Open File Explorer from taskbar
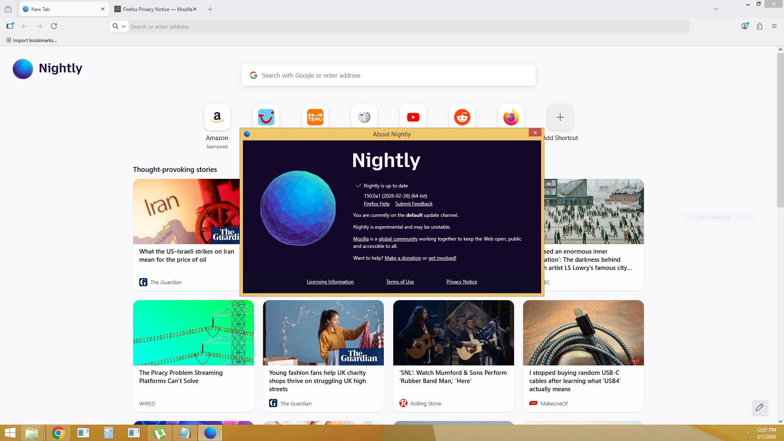The image size is (784, 441). tap(31, 433)
